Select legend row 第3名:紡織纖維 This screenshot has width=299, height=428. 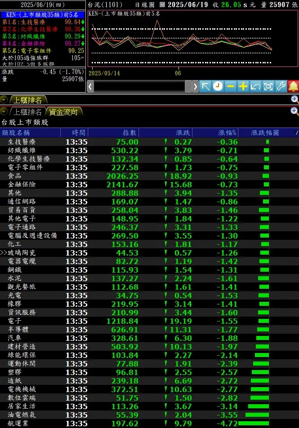click(43, 36)
